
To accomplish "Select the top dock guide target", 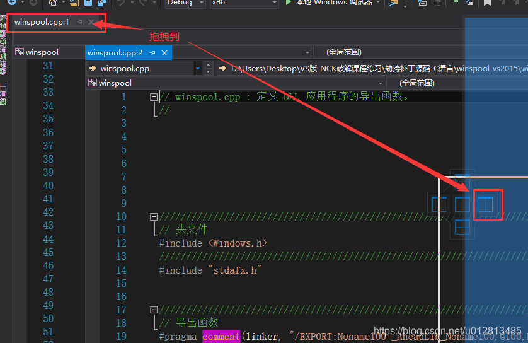I will (x=462, y=182).
